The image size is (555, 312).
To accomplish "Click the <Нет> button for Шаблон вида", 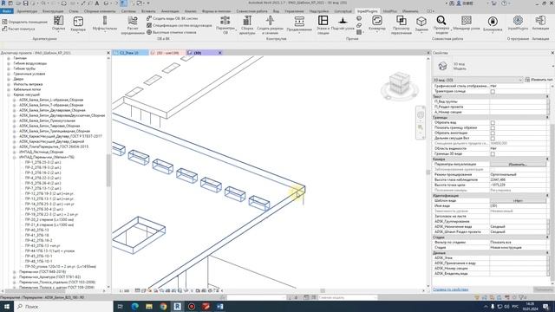I will click(518, 201).
